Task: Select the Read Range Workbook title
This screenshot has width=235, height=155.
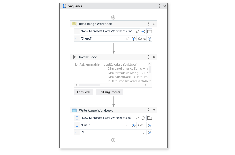Action: pyautogui.click(x=96, y=24)
